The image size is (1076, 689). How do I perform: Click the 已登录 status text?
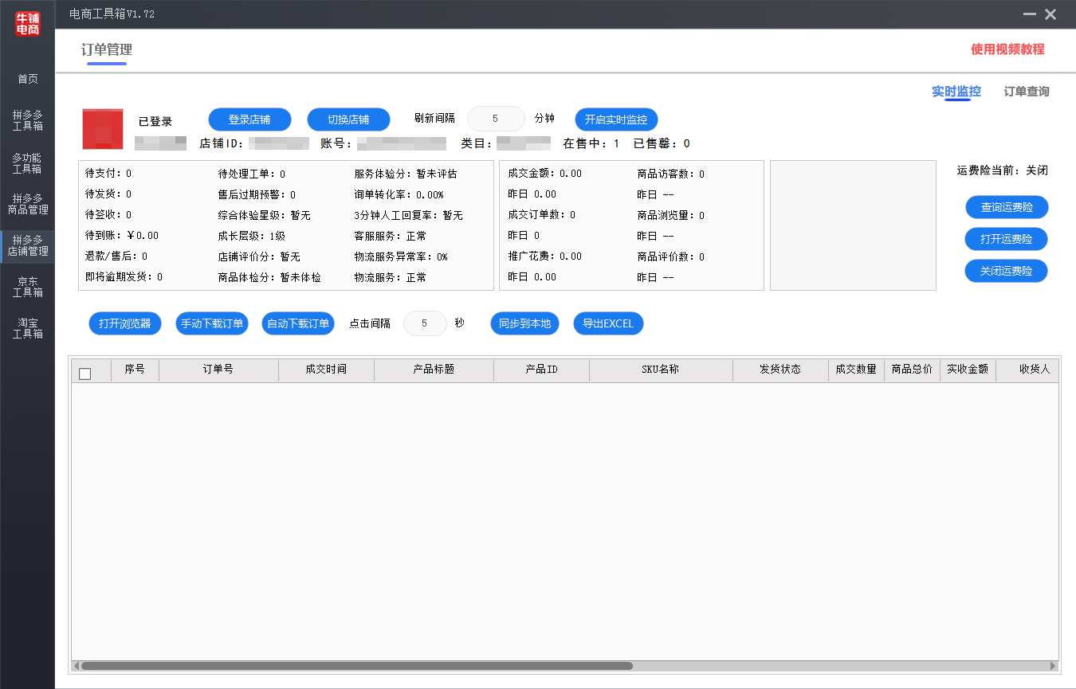click(x=155, y=122)
